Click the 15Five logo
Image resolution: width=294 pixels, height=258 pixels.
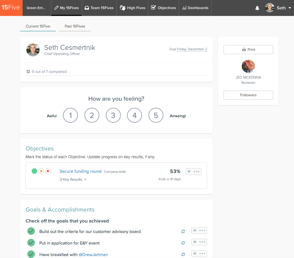[x=11, y=8]
